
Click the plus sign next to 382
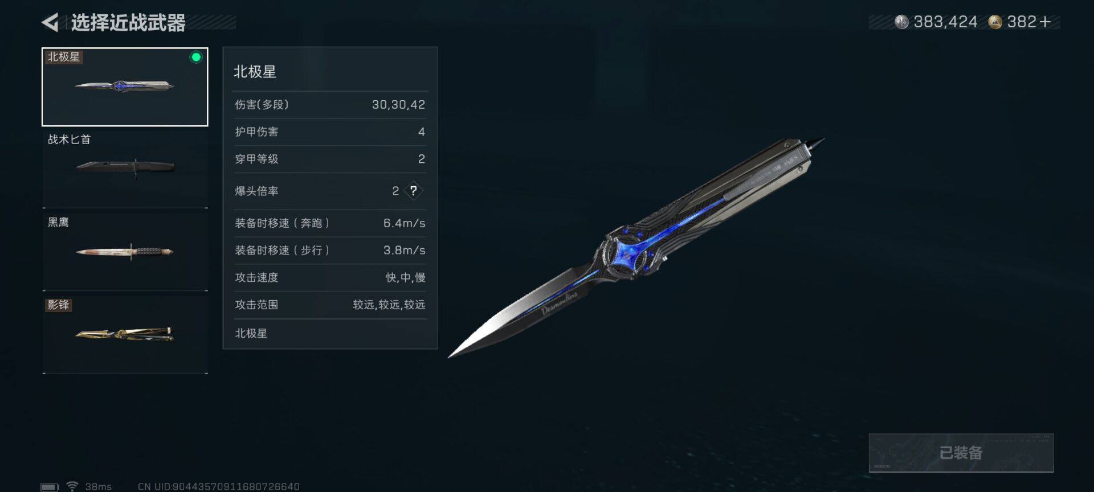point(1045,22)
